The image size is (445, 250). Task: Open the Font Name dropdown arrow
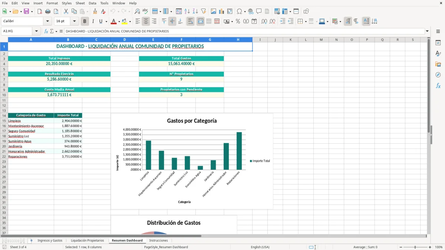(x=47, y=21)
